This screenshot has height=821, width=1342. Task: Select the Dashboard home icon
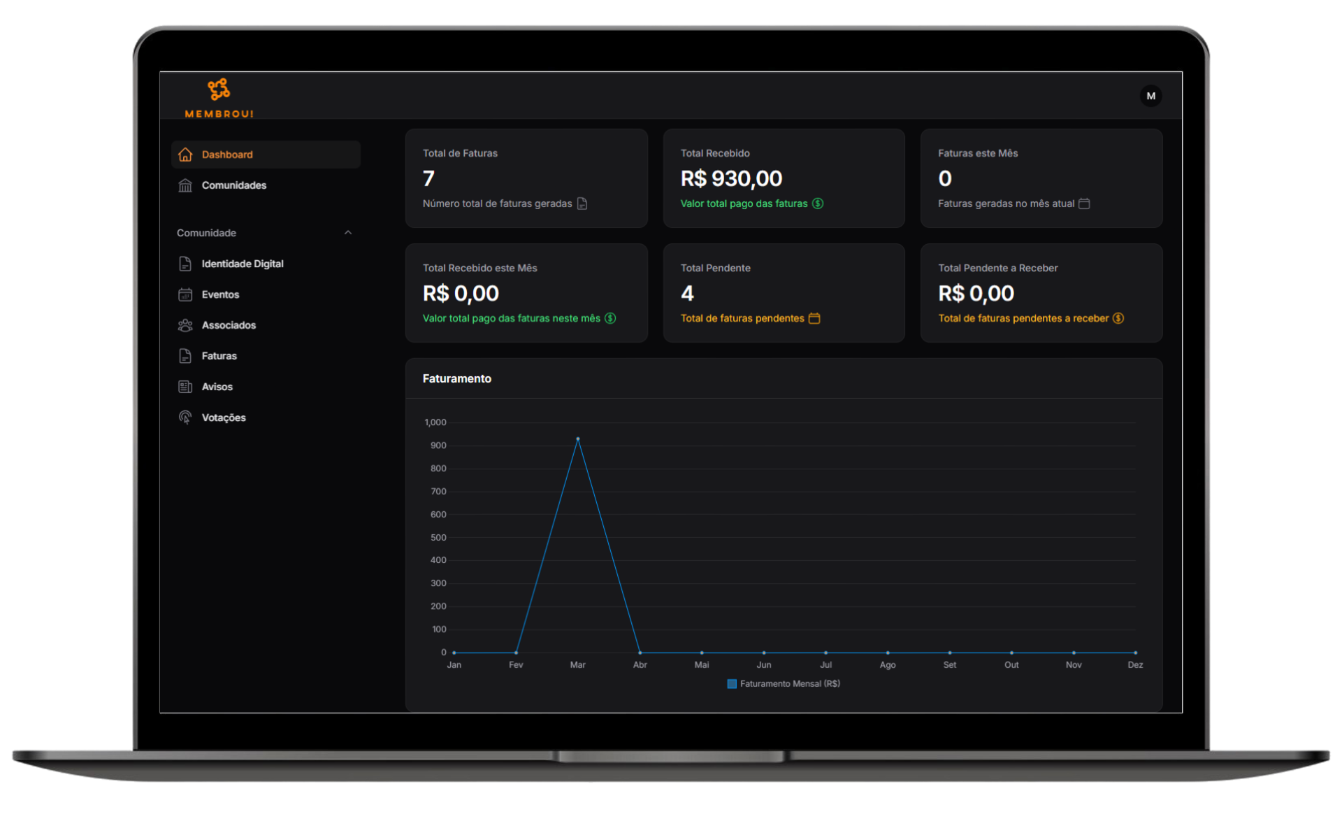coord(185,154)
